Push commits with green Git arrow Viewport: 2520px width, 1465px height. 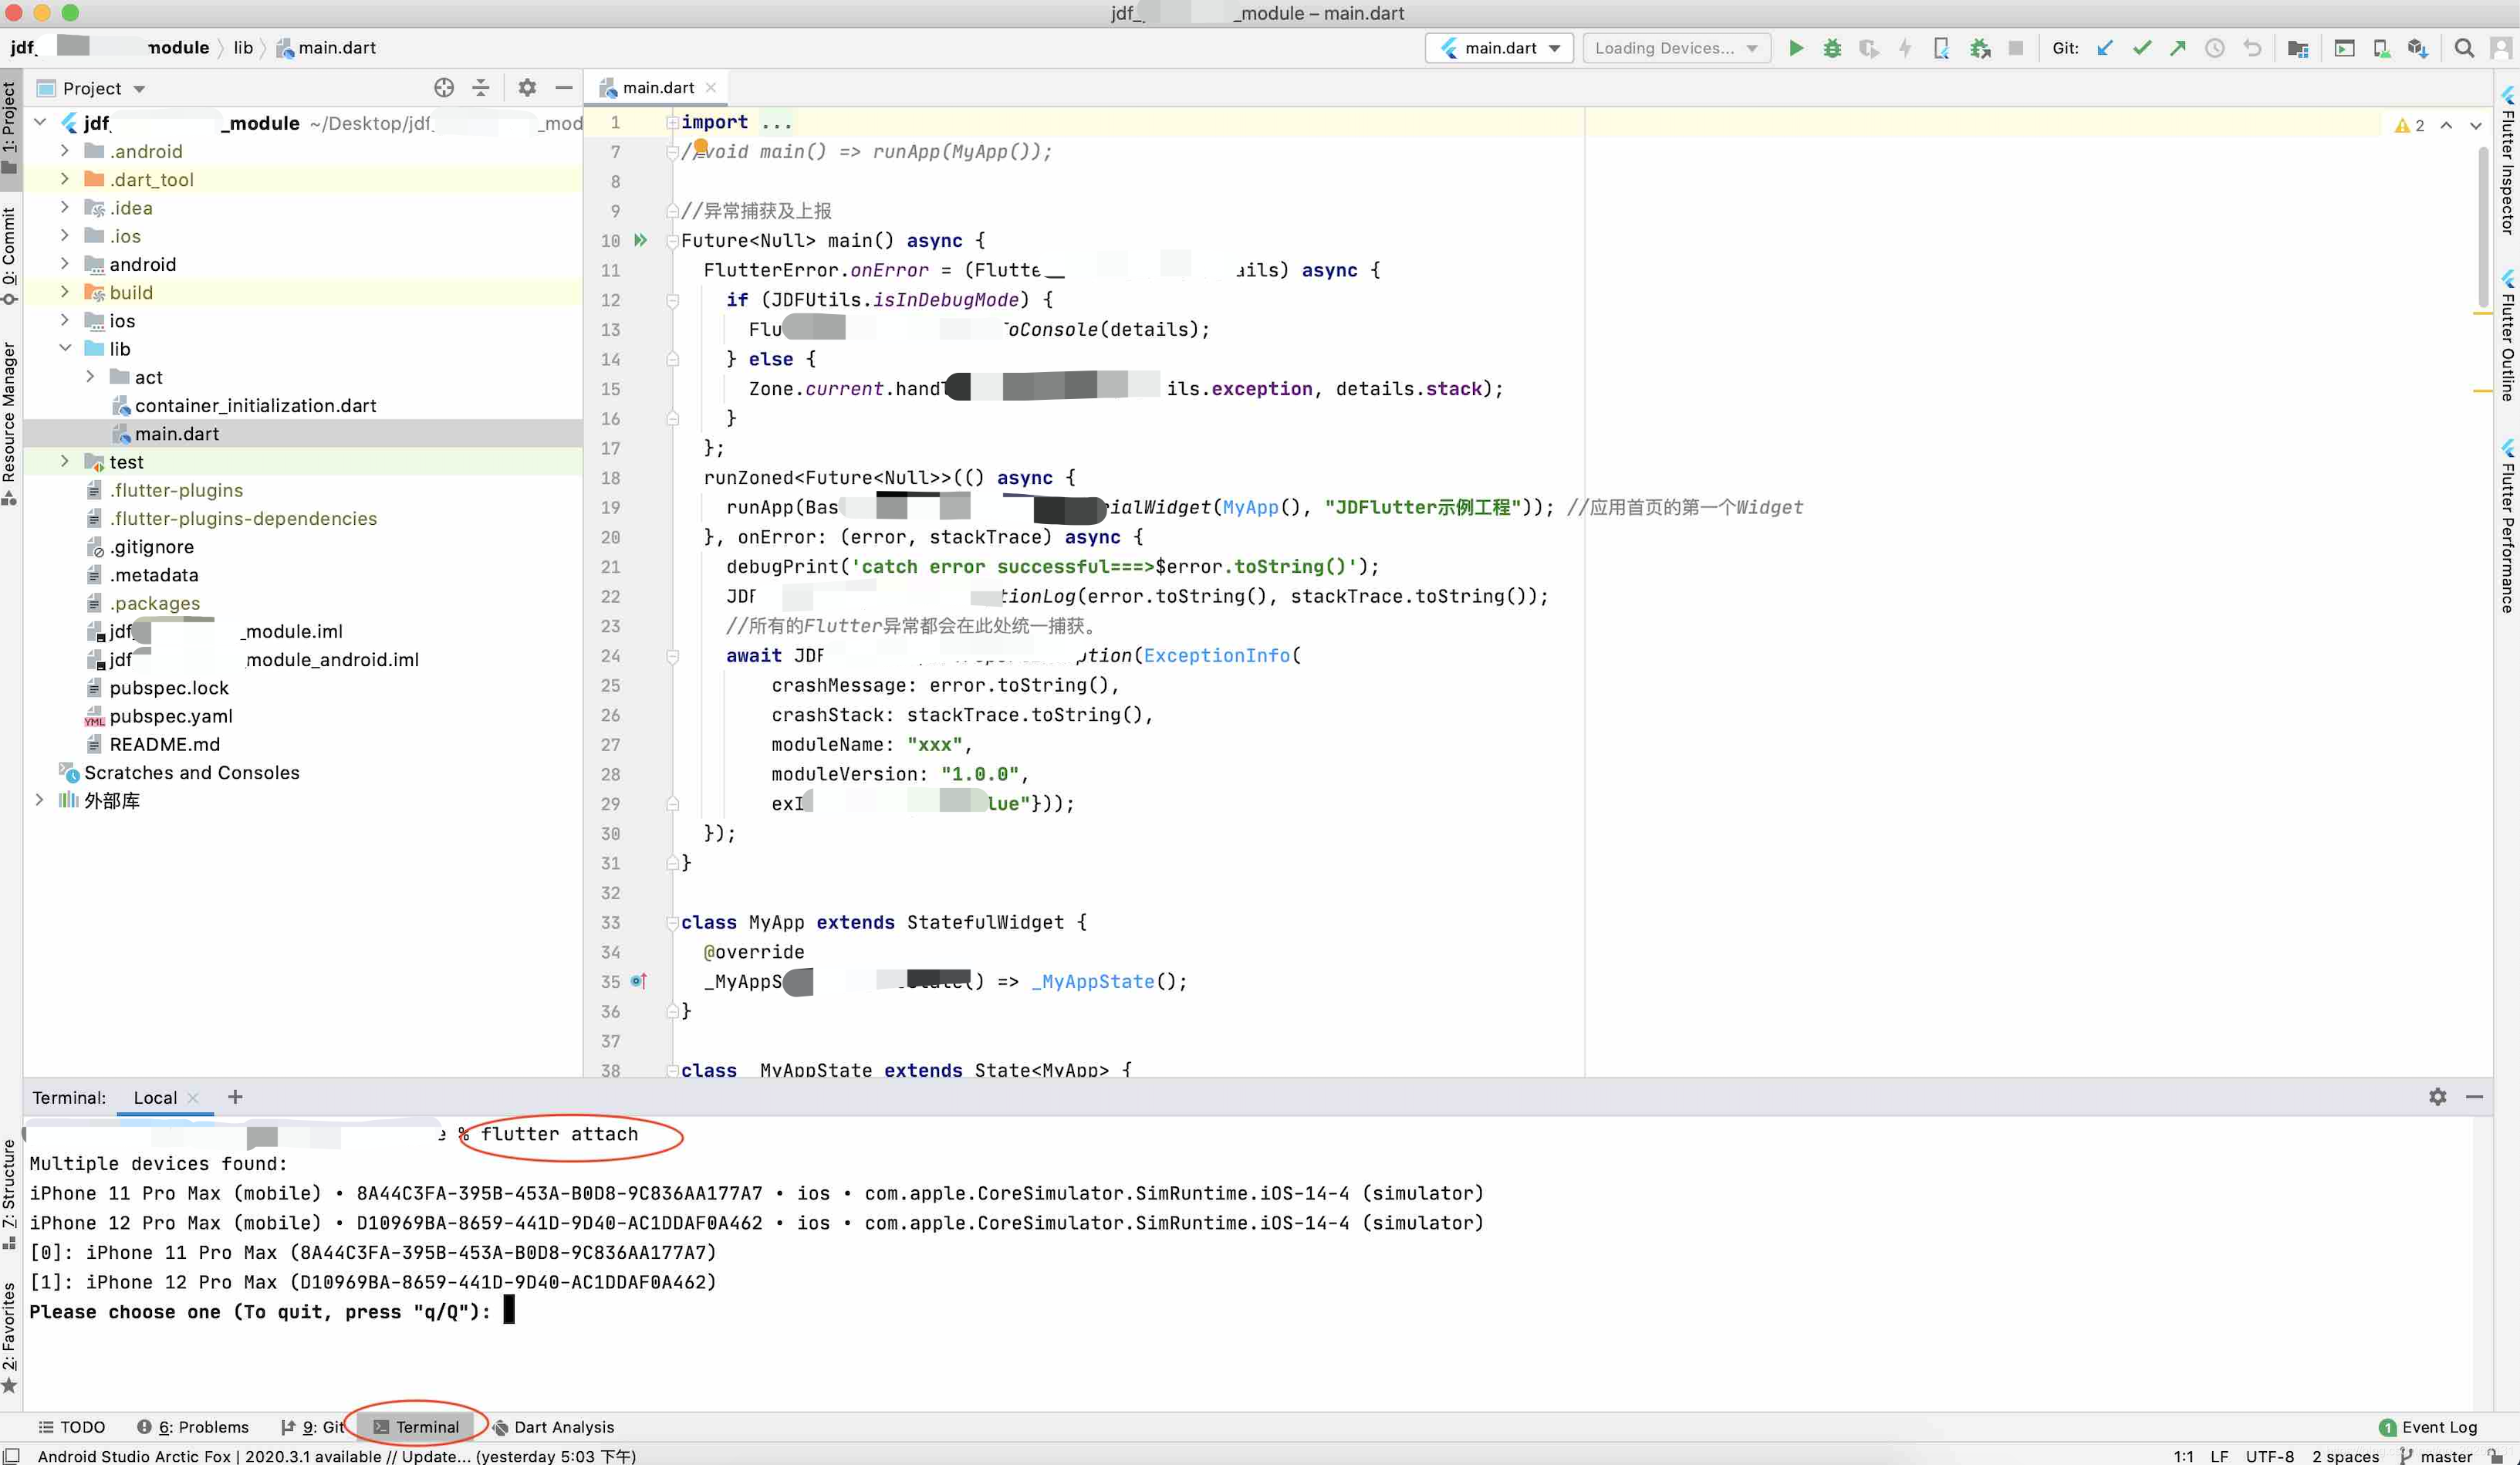tap(2178, 48)
